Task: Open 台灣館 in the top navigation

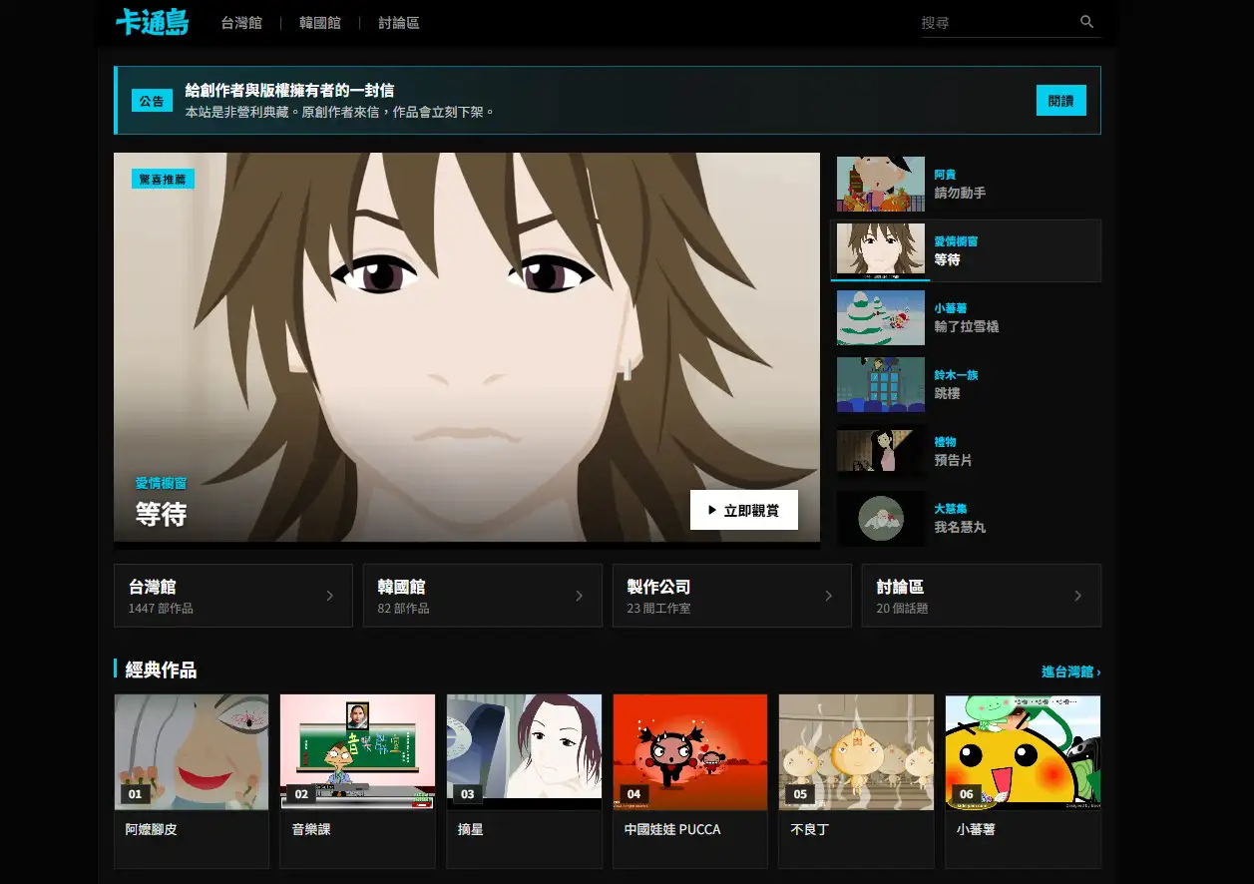Action: coord(241,23)
